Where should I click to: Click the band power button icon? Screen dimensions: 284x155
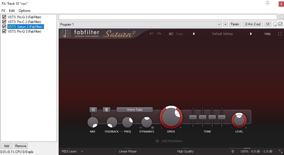point(93,110)
